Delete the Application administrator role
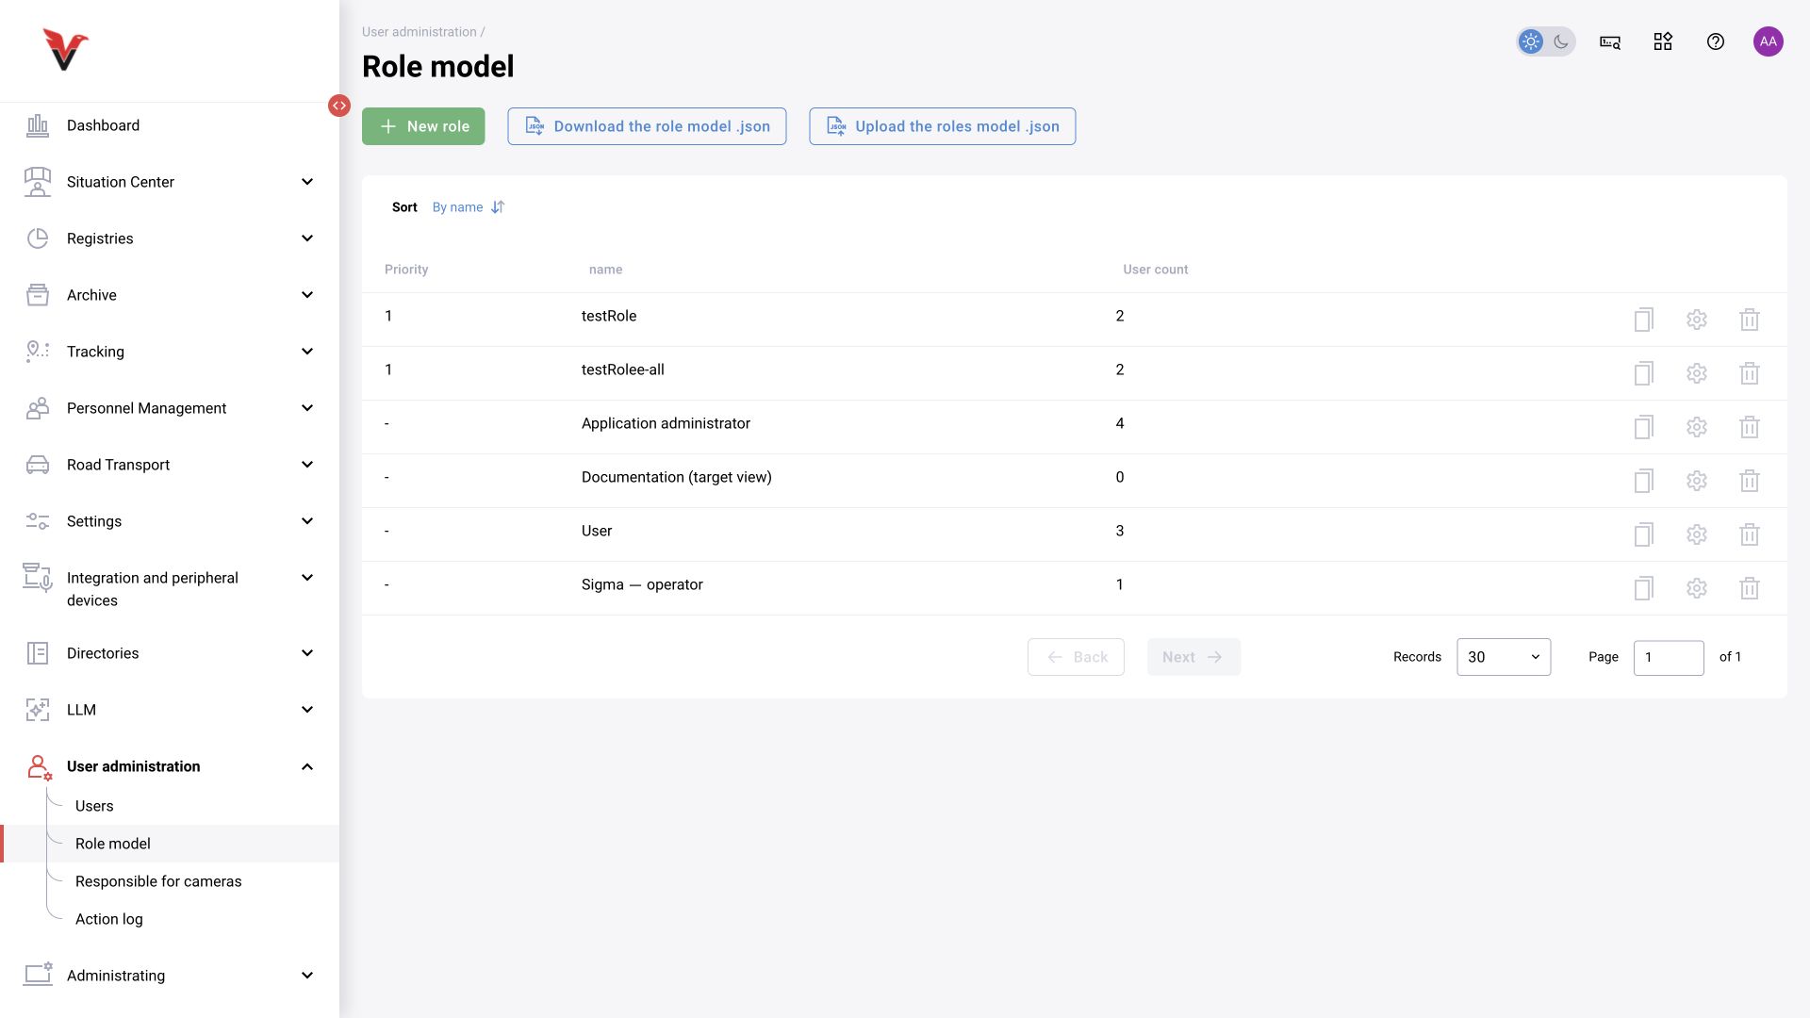Screen dimensions: 1810x1018 [1749, 427]
